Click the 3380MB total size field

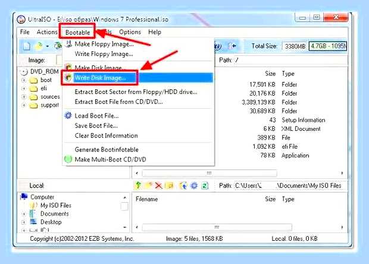[x=295, y=46]
